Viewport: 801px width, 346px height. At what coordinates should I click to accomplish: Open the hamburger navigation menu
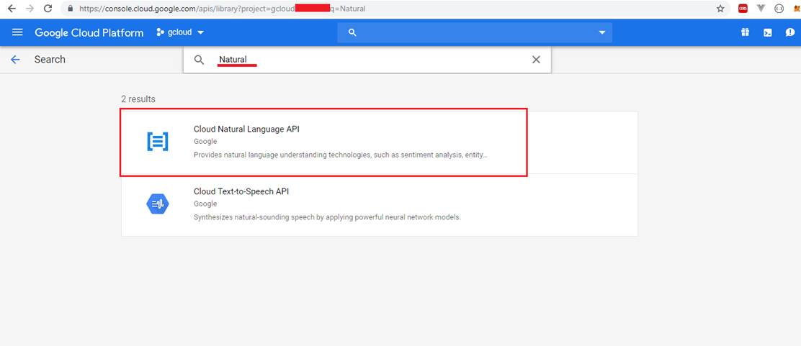17,32
